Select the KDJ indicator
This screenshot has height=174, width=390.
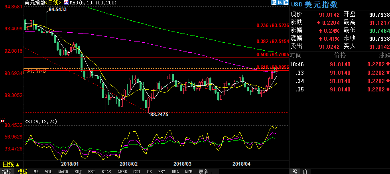(x=77, y=171)
